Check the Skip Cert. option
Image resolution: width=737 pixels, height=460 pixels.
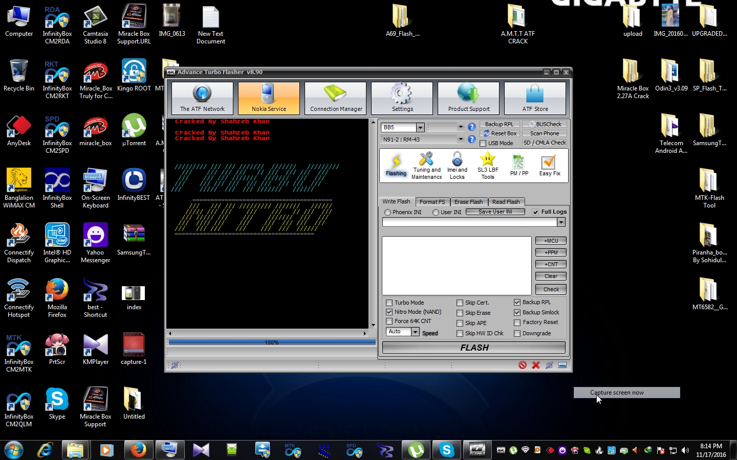460,303
